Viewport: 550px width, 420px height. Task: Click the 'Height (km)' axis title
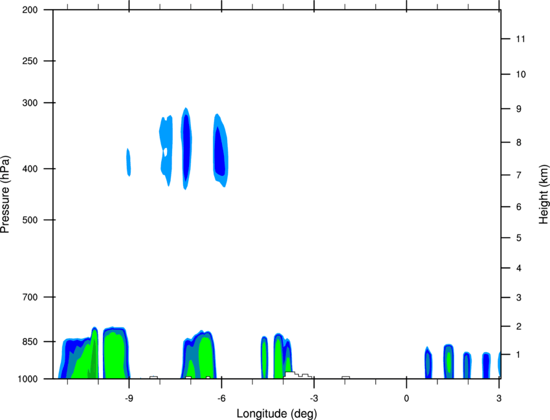(544, 194)
